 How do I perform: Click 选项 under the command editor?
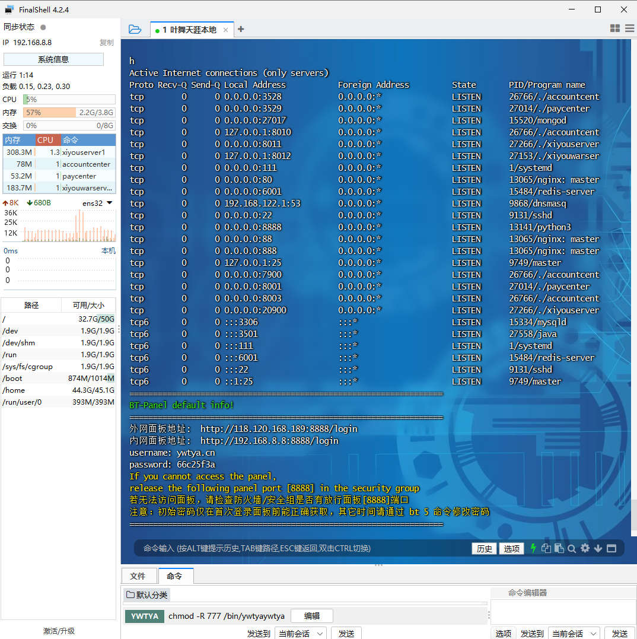point(504,633)
